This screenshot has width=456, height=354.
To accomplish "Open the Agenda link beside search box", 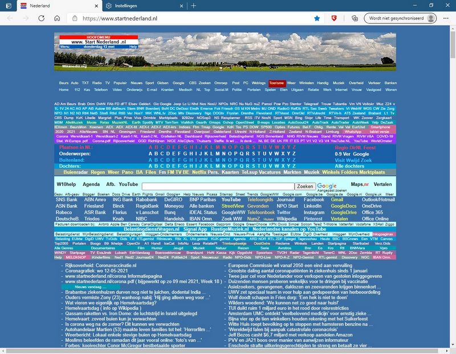I will pos(91,185).
